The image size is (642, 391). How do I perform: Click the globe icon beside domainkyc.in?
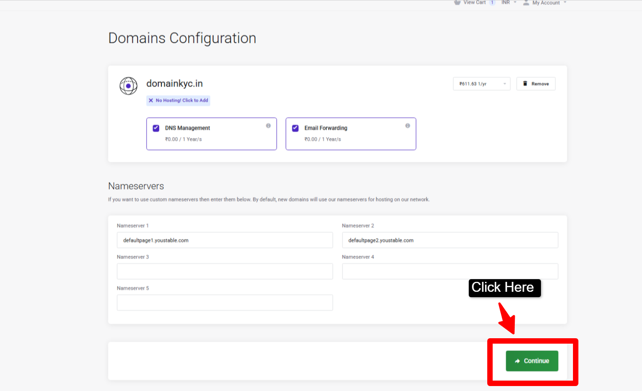tap(129, 86)
